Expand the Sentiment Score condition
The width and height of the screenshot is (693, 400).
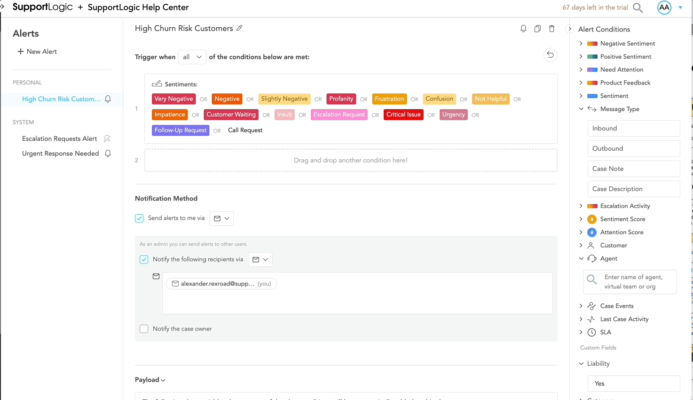tap(581, 219)
